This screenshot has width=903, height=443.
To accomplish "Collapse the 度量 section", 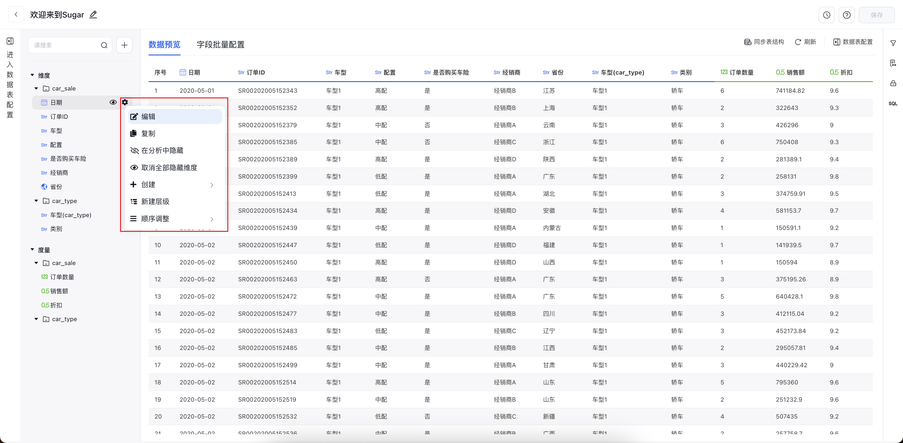I will [x=32, y=250].
